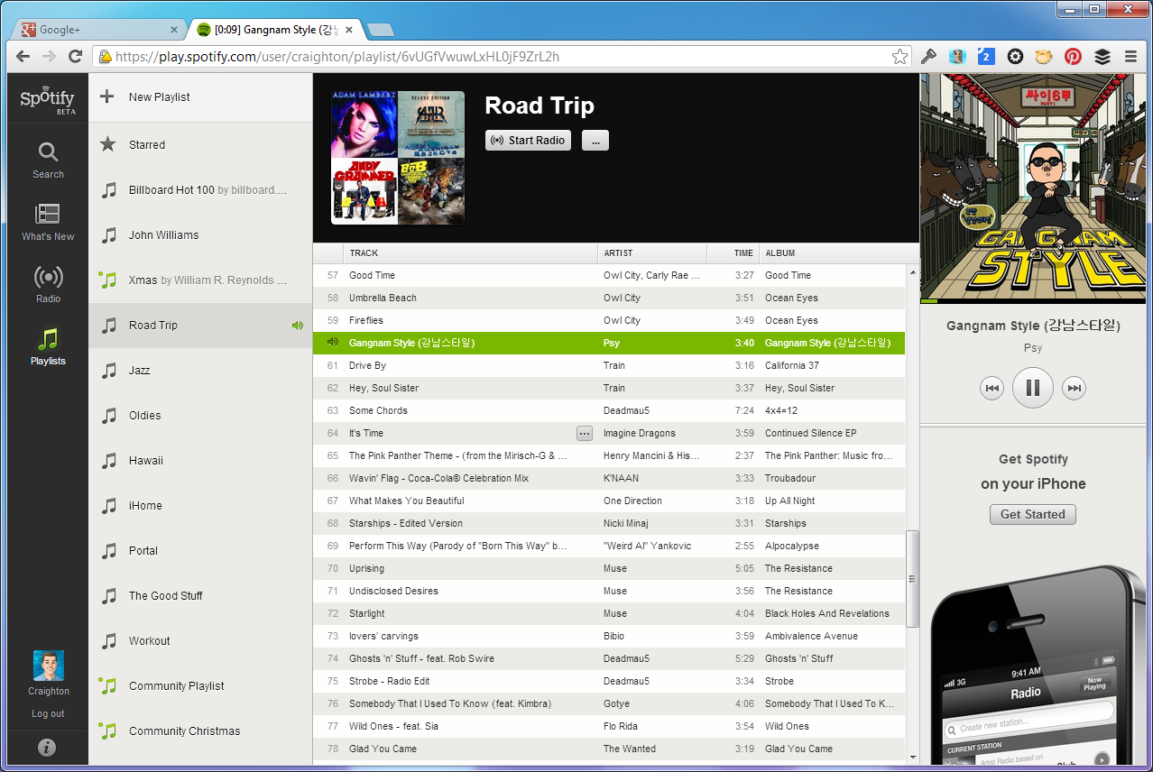Open the Workout playlist
Viewport: 1153px width, 772px height.
coord(200,640)
